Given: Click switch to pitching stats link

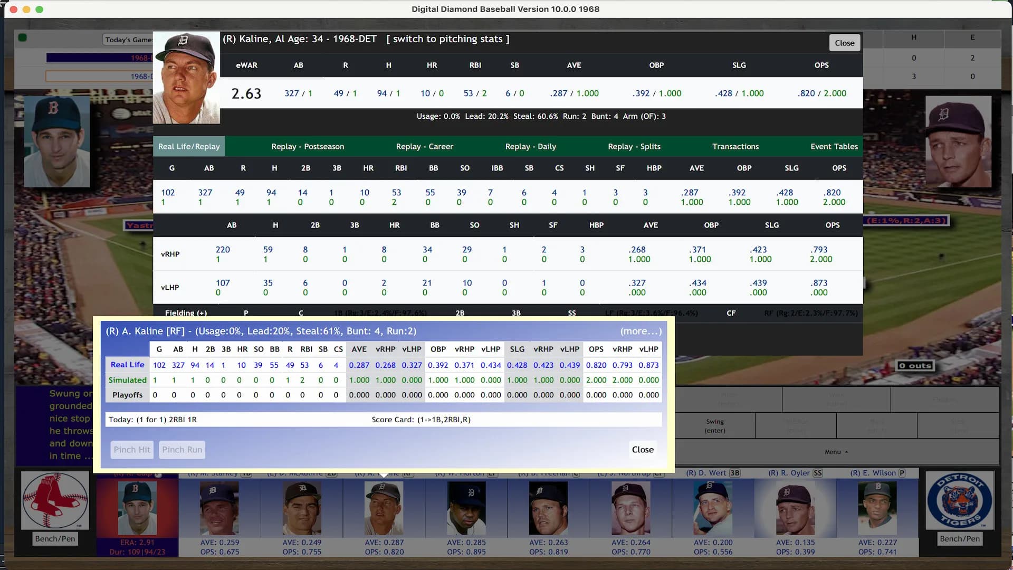Looking at the screenshot, I should click(448, 39).
